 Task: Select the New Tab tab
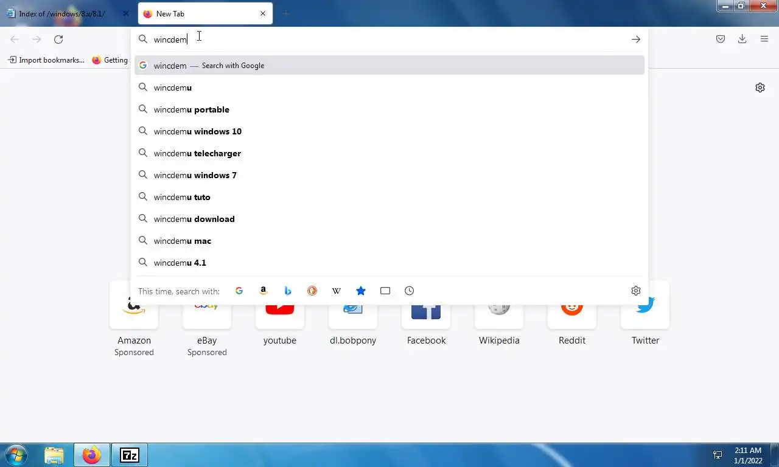tap(206, 13)
